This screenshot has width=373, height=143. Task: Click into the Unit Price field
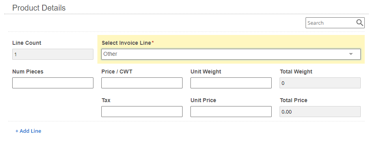[x=231, y=112]
